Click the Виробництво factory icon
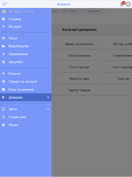 pyautogui.click(x=3, y=46)
